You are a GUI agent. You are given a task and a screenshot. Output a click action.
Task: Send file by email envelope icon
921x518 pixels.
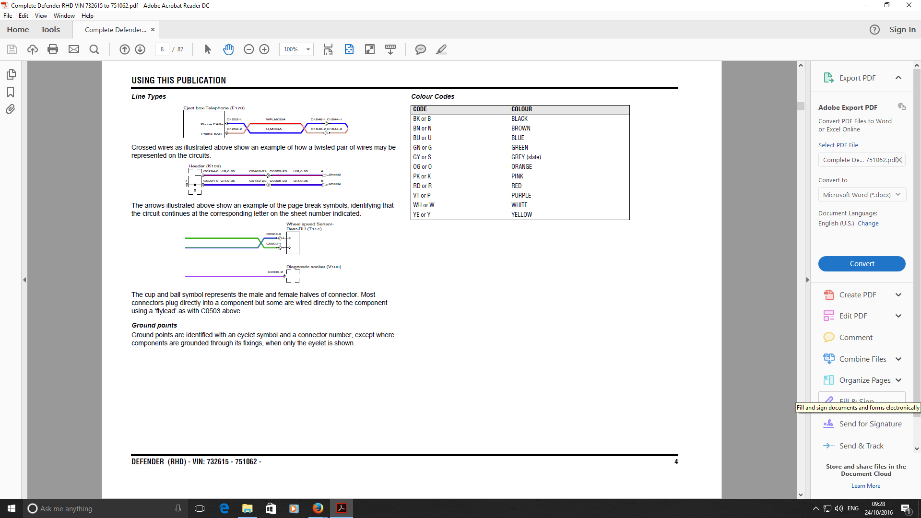(74, 49)
